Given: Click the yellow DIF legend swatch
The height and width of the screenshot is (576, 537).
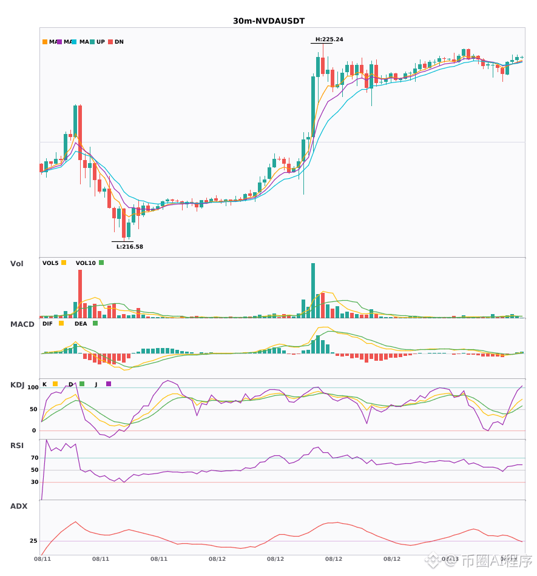Looking at the screenshot, I should coord(61,323).
